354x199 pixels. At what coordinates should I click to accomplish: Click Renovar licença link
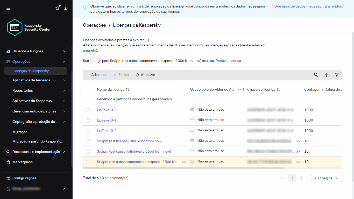(x=228, y=61)
